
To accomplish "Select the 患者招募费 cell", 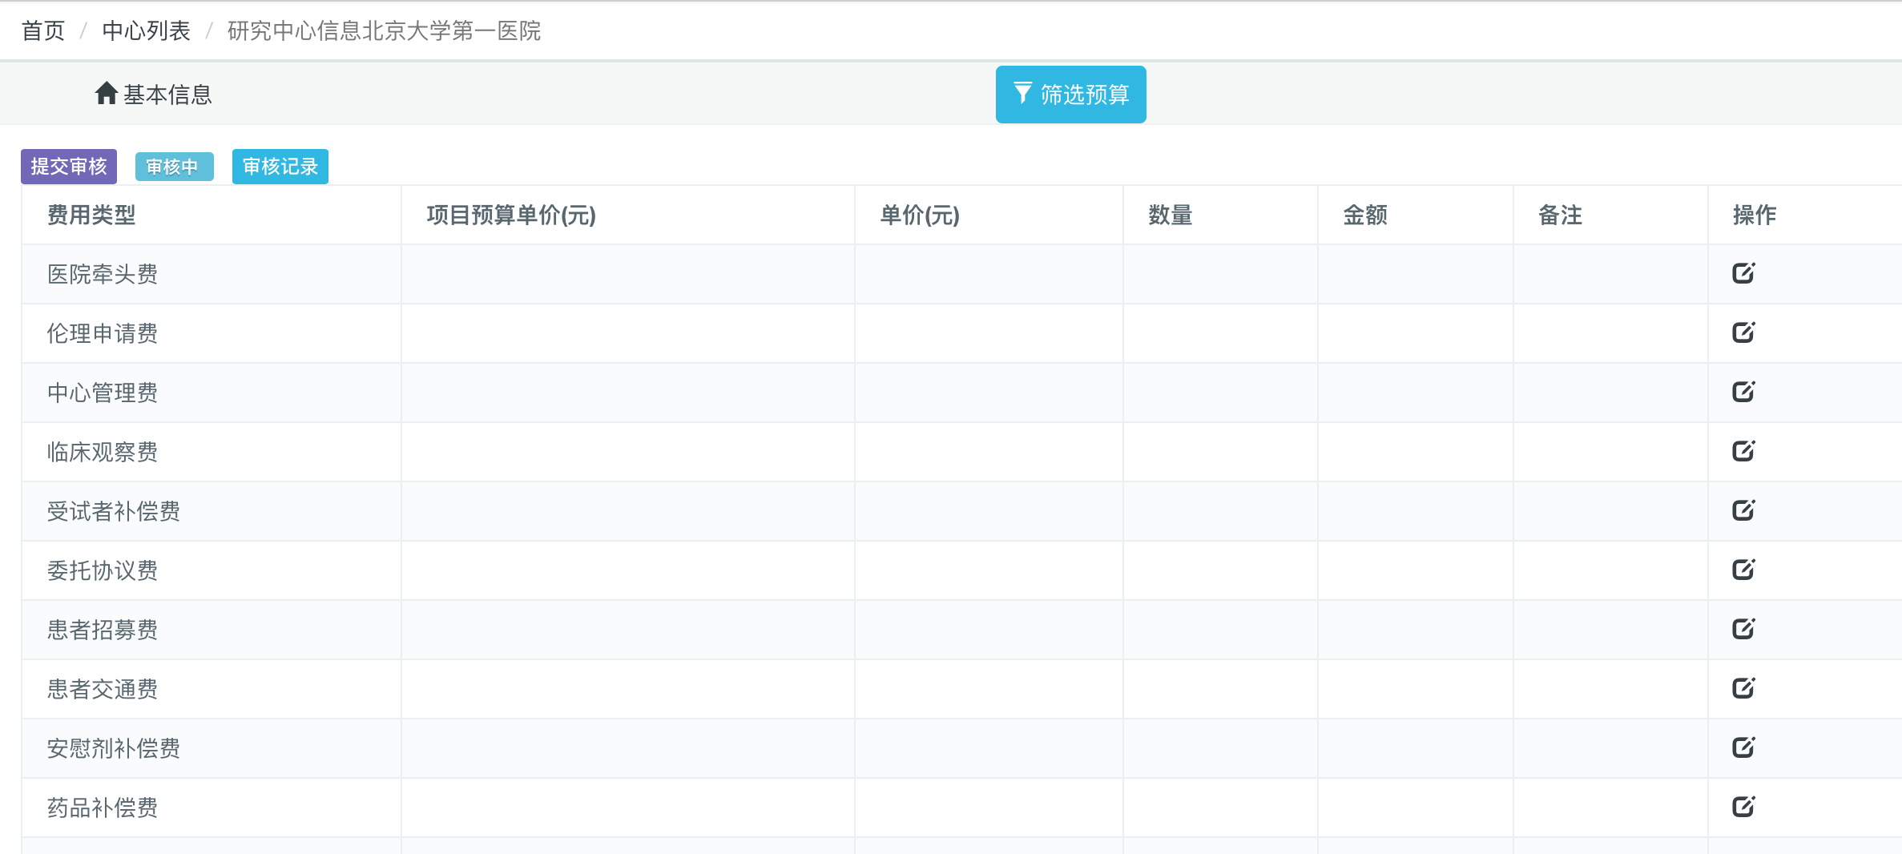I will click(x=212, y=630).
